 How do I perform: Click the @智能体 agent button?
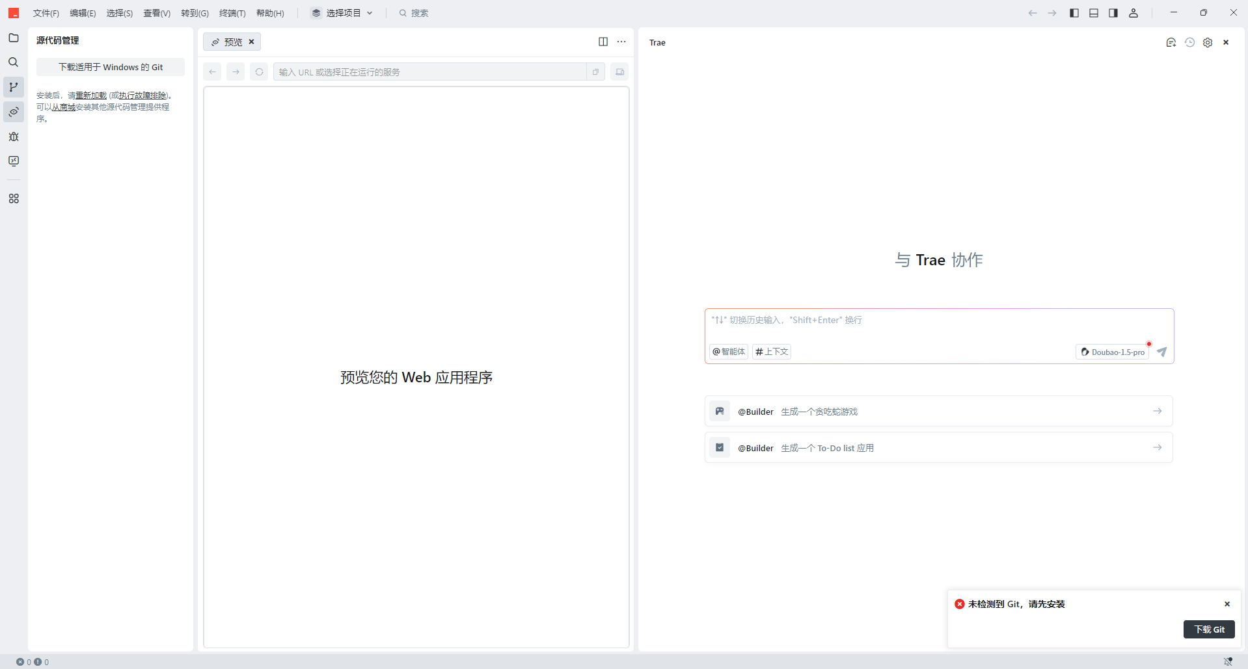coord(729,352)
